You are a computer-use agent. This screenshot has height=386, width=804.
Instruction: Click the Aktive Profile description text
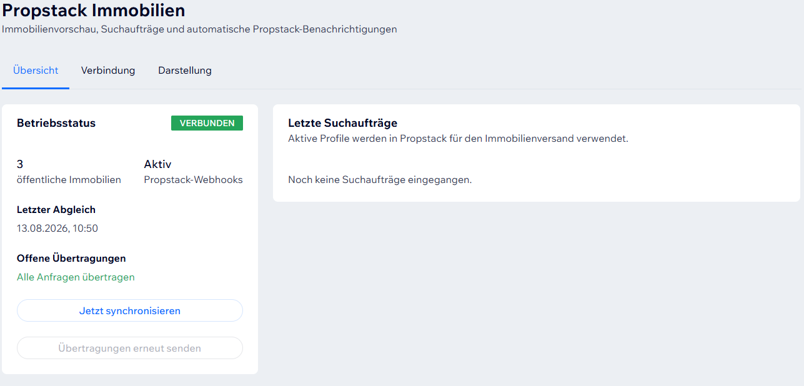point(458,139)
